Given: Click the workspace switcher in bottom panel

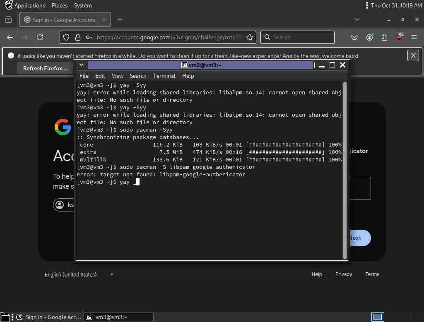Looking at the screenshot, I should pos(378,317).
